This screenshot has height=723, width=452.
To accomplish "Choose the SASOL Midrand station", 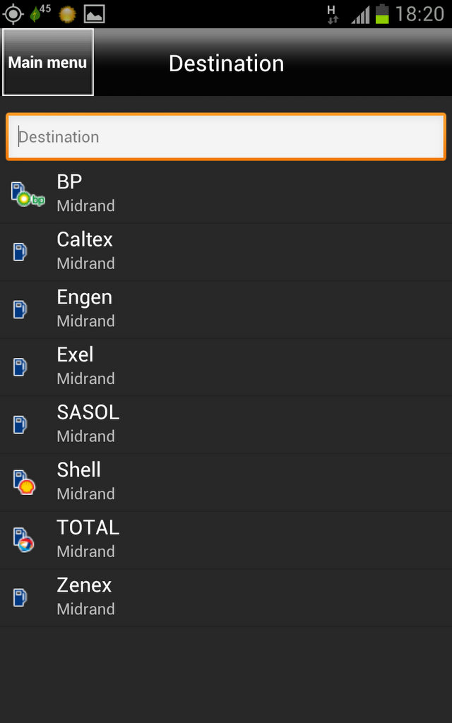I will pyautogui.click(x=226, y=425).
